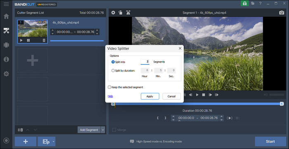Click the split icon on segment 1 thumbnail
This screenshot has height=149, width=289.
(28, 40)
